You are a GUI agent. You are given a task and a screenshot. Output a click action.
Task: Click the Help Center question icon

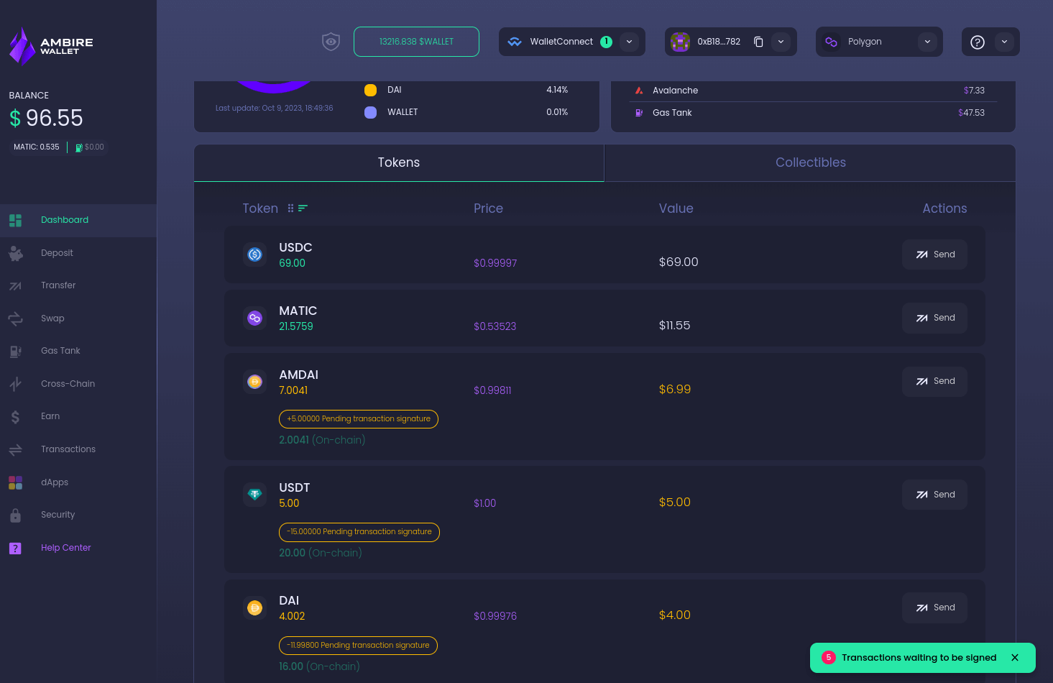[15, 548]
